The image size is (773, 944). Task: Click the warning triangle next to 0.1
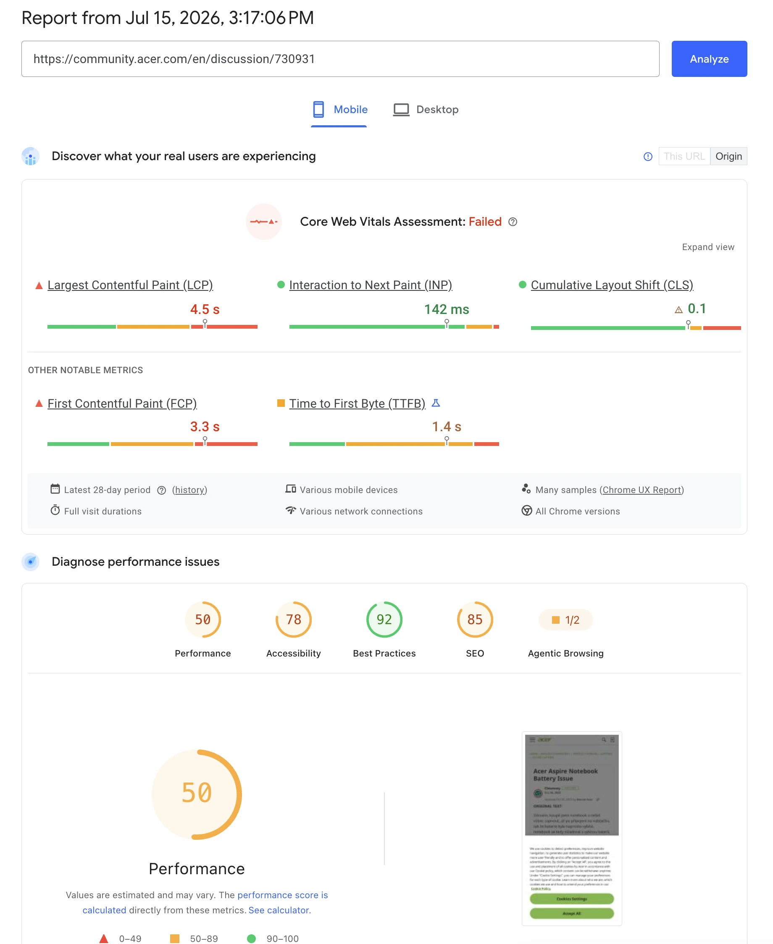678,310
